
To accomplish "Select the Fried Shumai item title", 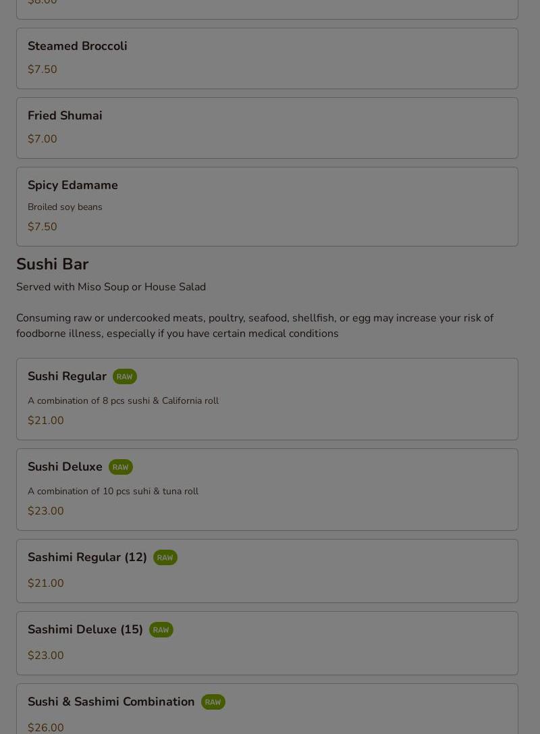I will tap(65, 115).
